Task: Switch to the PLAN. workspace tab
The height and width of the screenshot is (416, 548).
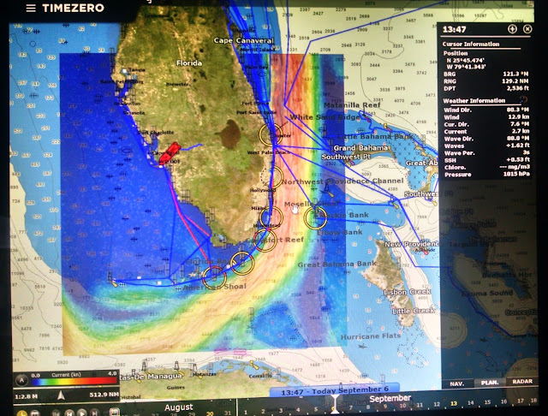Action: pos(490,383)
